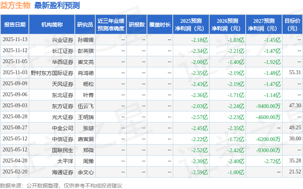The width and height of the screenshot is (303, 189).
Task: Click the target price 47.30
Action: [295, 106]
